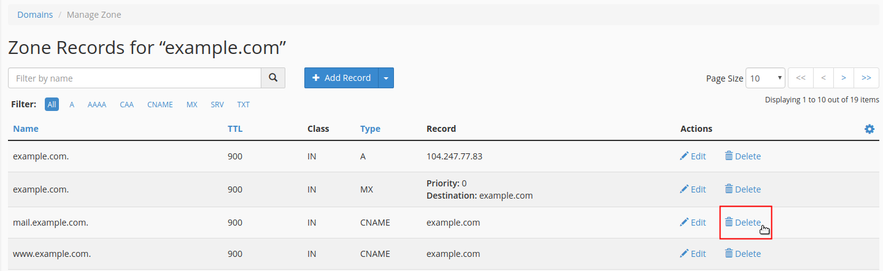Go to Domains breadcrumb link
Screen dimensions: 883x271
[35, 15]
